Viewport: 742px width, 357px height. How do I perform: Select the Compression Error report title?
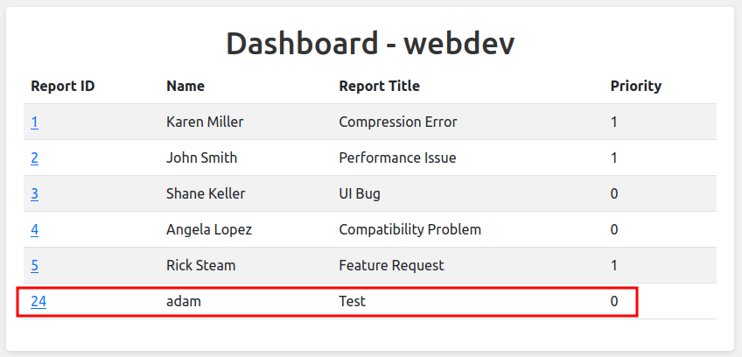[397, 122]
